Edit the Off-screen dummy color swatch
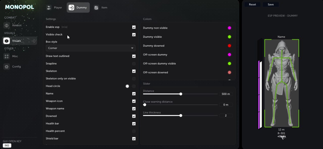323x149 pixels. [x=229, y=55]
